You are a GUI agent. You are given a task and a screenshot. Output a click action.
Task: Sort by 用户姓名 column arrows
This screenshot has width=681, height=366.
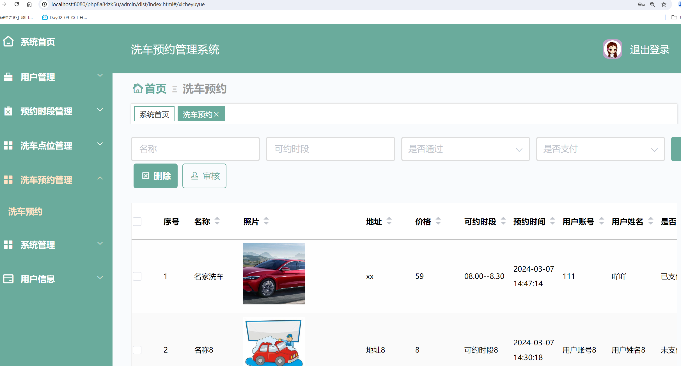[x=651, y=221]
